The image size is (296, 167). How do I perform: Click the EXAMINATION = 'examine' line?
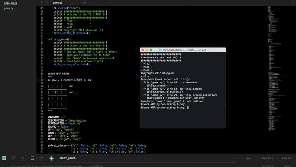pos(64,124)
